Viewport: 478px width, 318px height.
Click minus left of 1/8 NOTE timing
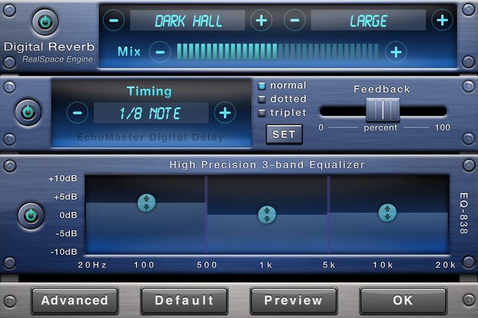click(77, 113)
